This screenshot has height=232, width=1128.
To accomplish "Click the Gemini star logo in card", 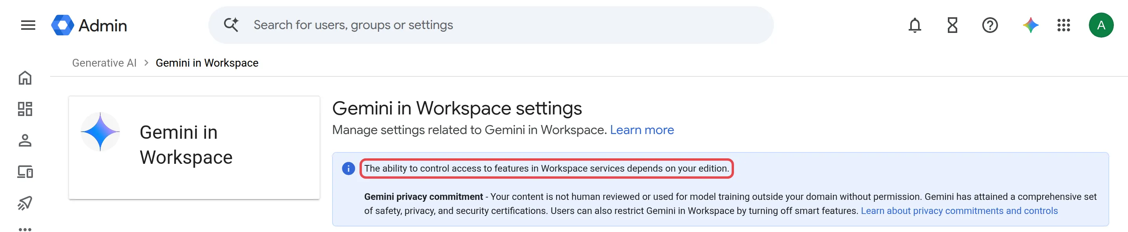I will (100, 132).
